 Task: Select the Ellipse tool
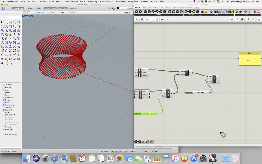pyautogui.click(x=2, y=26)
